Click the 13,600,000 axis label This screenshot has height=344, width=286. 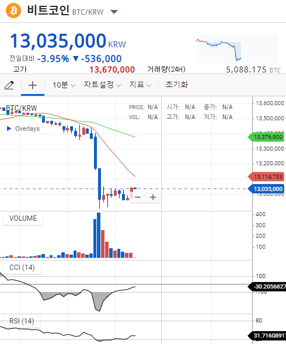pos(270,103)
